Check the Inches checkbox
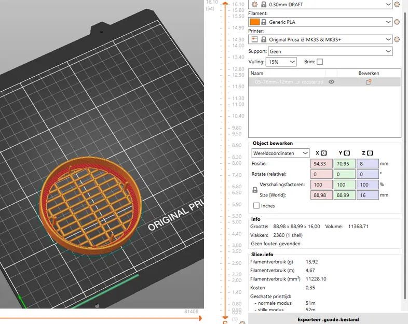The width and height of the screenshot is (408, 324). [x=256, y=206]
